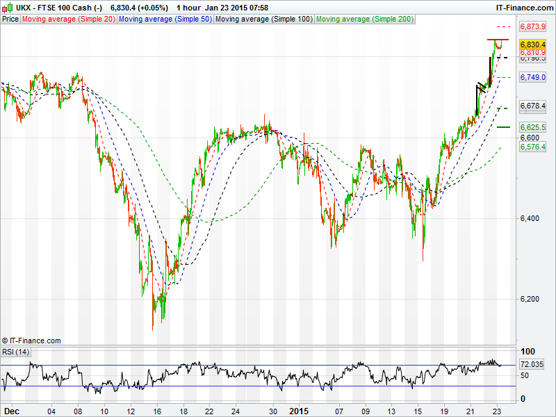Image resolution: width=556 pixels, height=417 pixels.
Task: Click the red 6,873.9 price label
Action: [532, 26]
